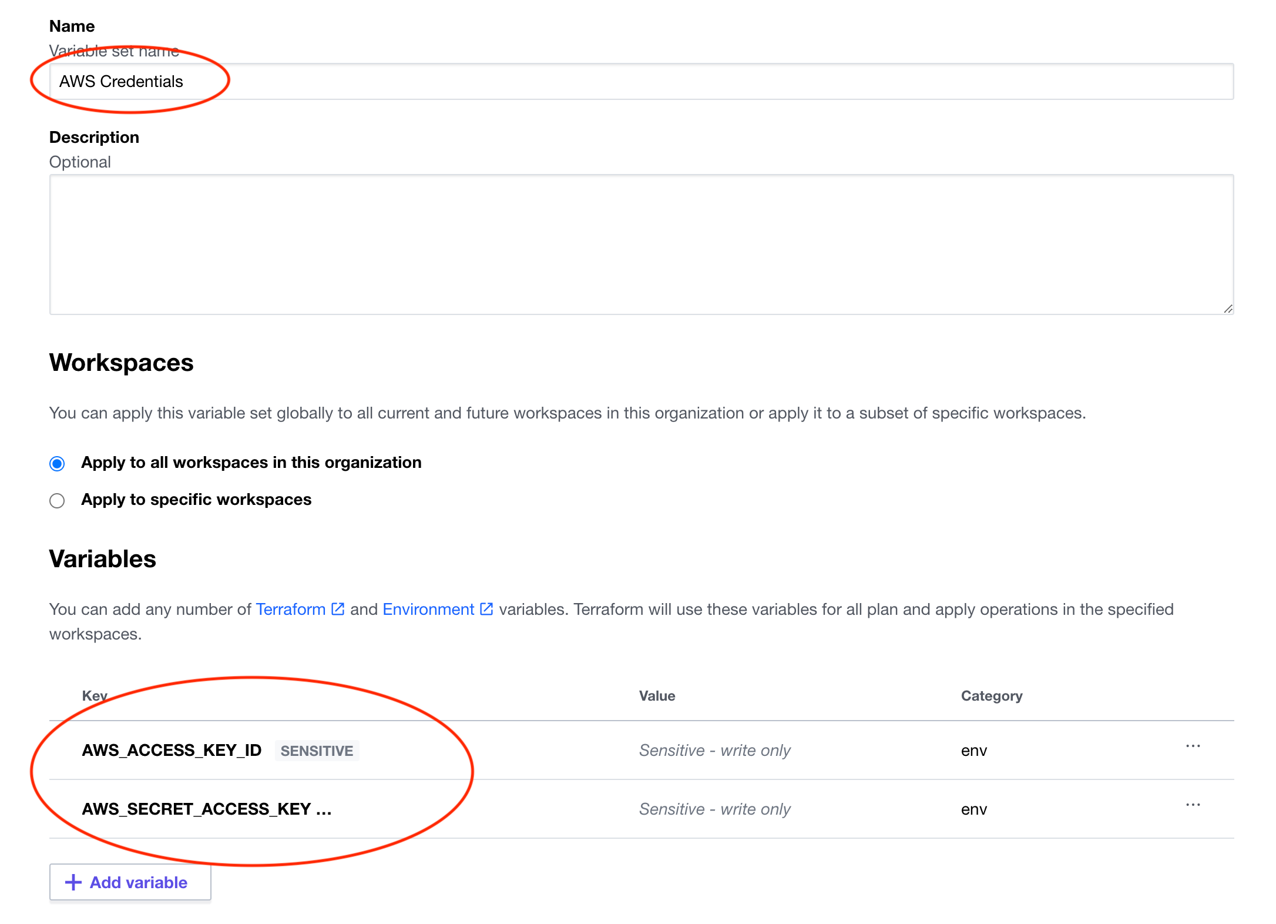Click the external-link icon next to Terraform
This screenshot has width=1276, height=924.
coord(338,609)
